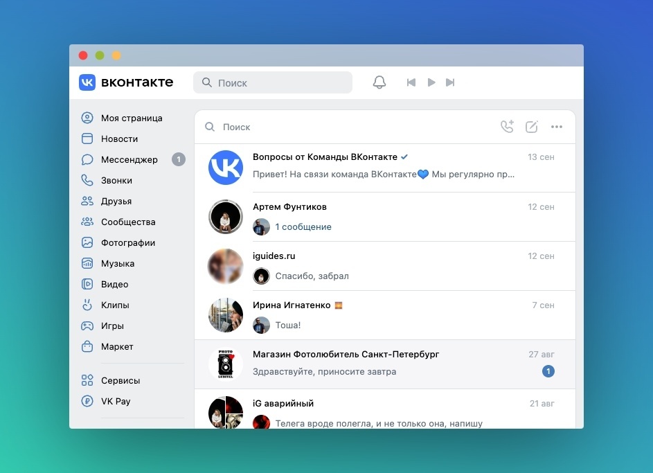Viewport: 653px width, 473px height.
Task: Close the window with the red button
Action: (83, 55)
